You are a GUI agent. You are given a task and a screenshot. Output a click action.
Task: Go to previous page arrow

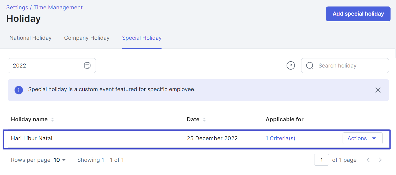click(x=368, y=160)
